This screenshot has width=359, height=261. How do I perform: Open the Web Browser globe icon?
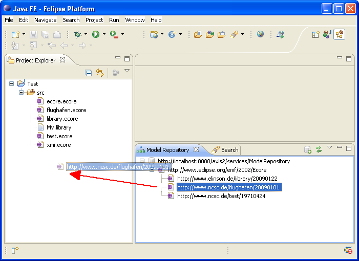tap(260, 34)
